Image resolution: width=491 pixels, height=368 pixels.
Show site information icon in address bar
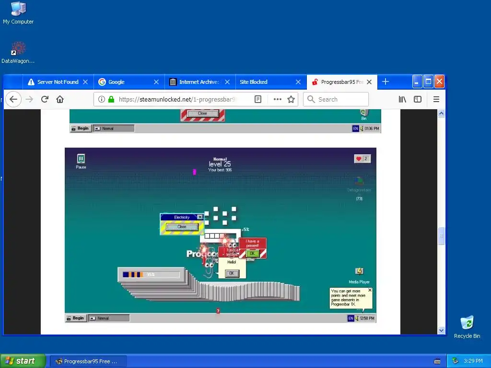tap(102, 99)
